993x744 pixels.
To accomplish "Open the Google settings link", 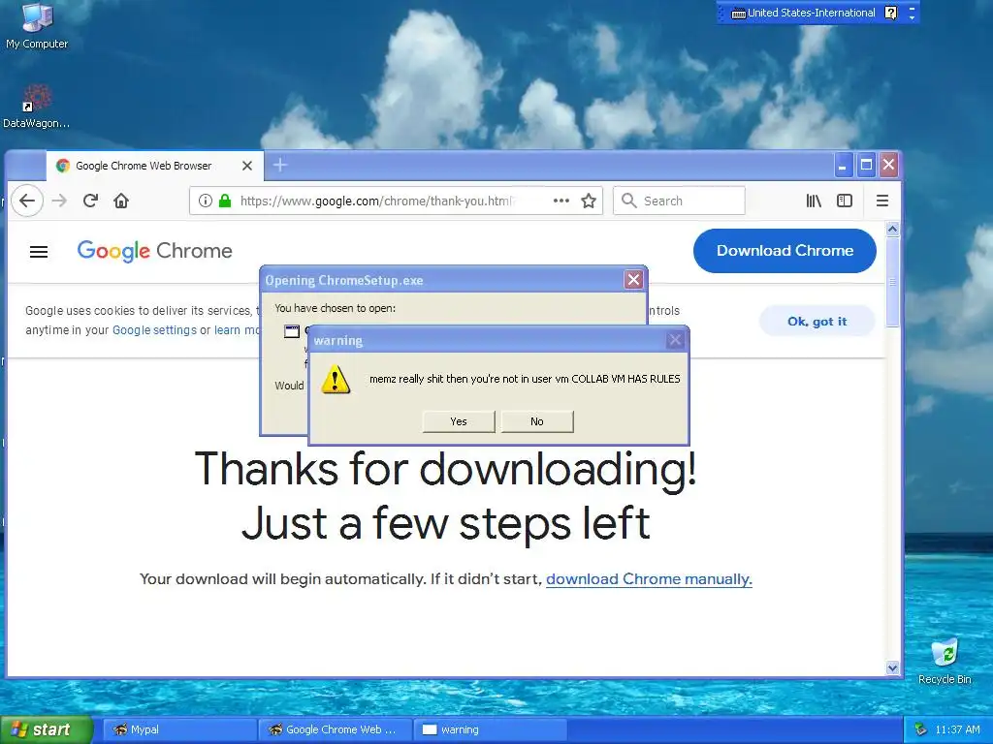I will (154, 330).
